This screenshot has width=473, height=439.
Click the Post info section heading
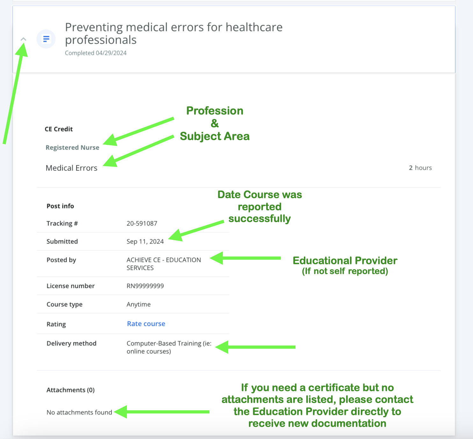[60, 206]
